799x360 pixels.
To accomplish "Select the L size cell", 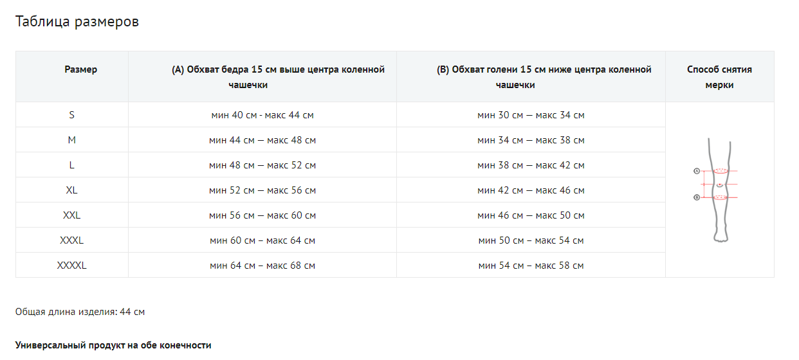I will [72, 165].
